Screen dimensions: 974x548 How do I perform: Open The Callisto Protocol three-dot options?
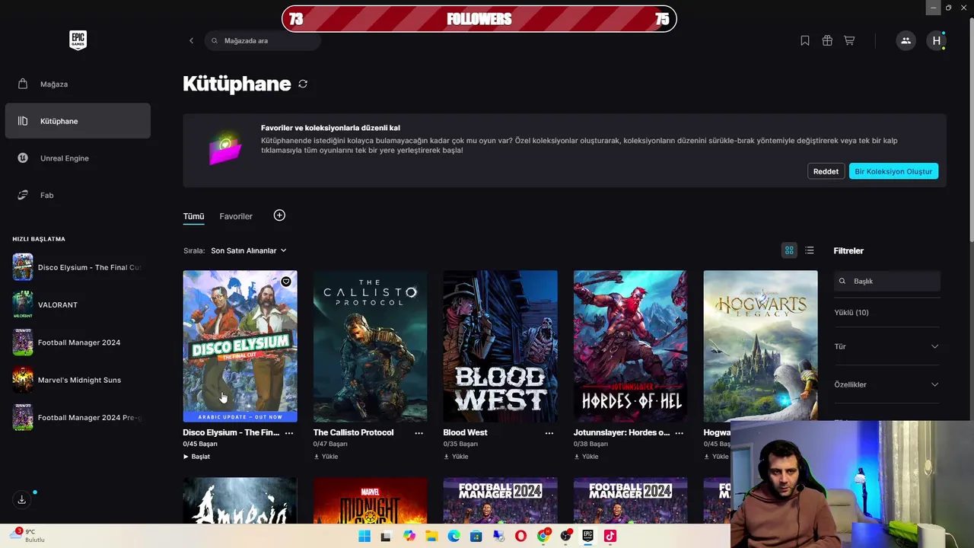point(419,433)
